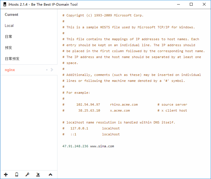Screen dimensions: 211x179
Task: Open settings with the wrench icon
Action: [27, 174]
